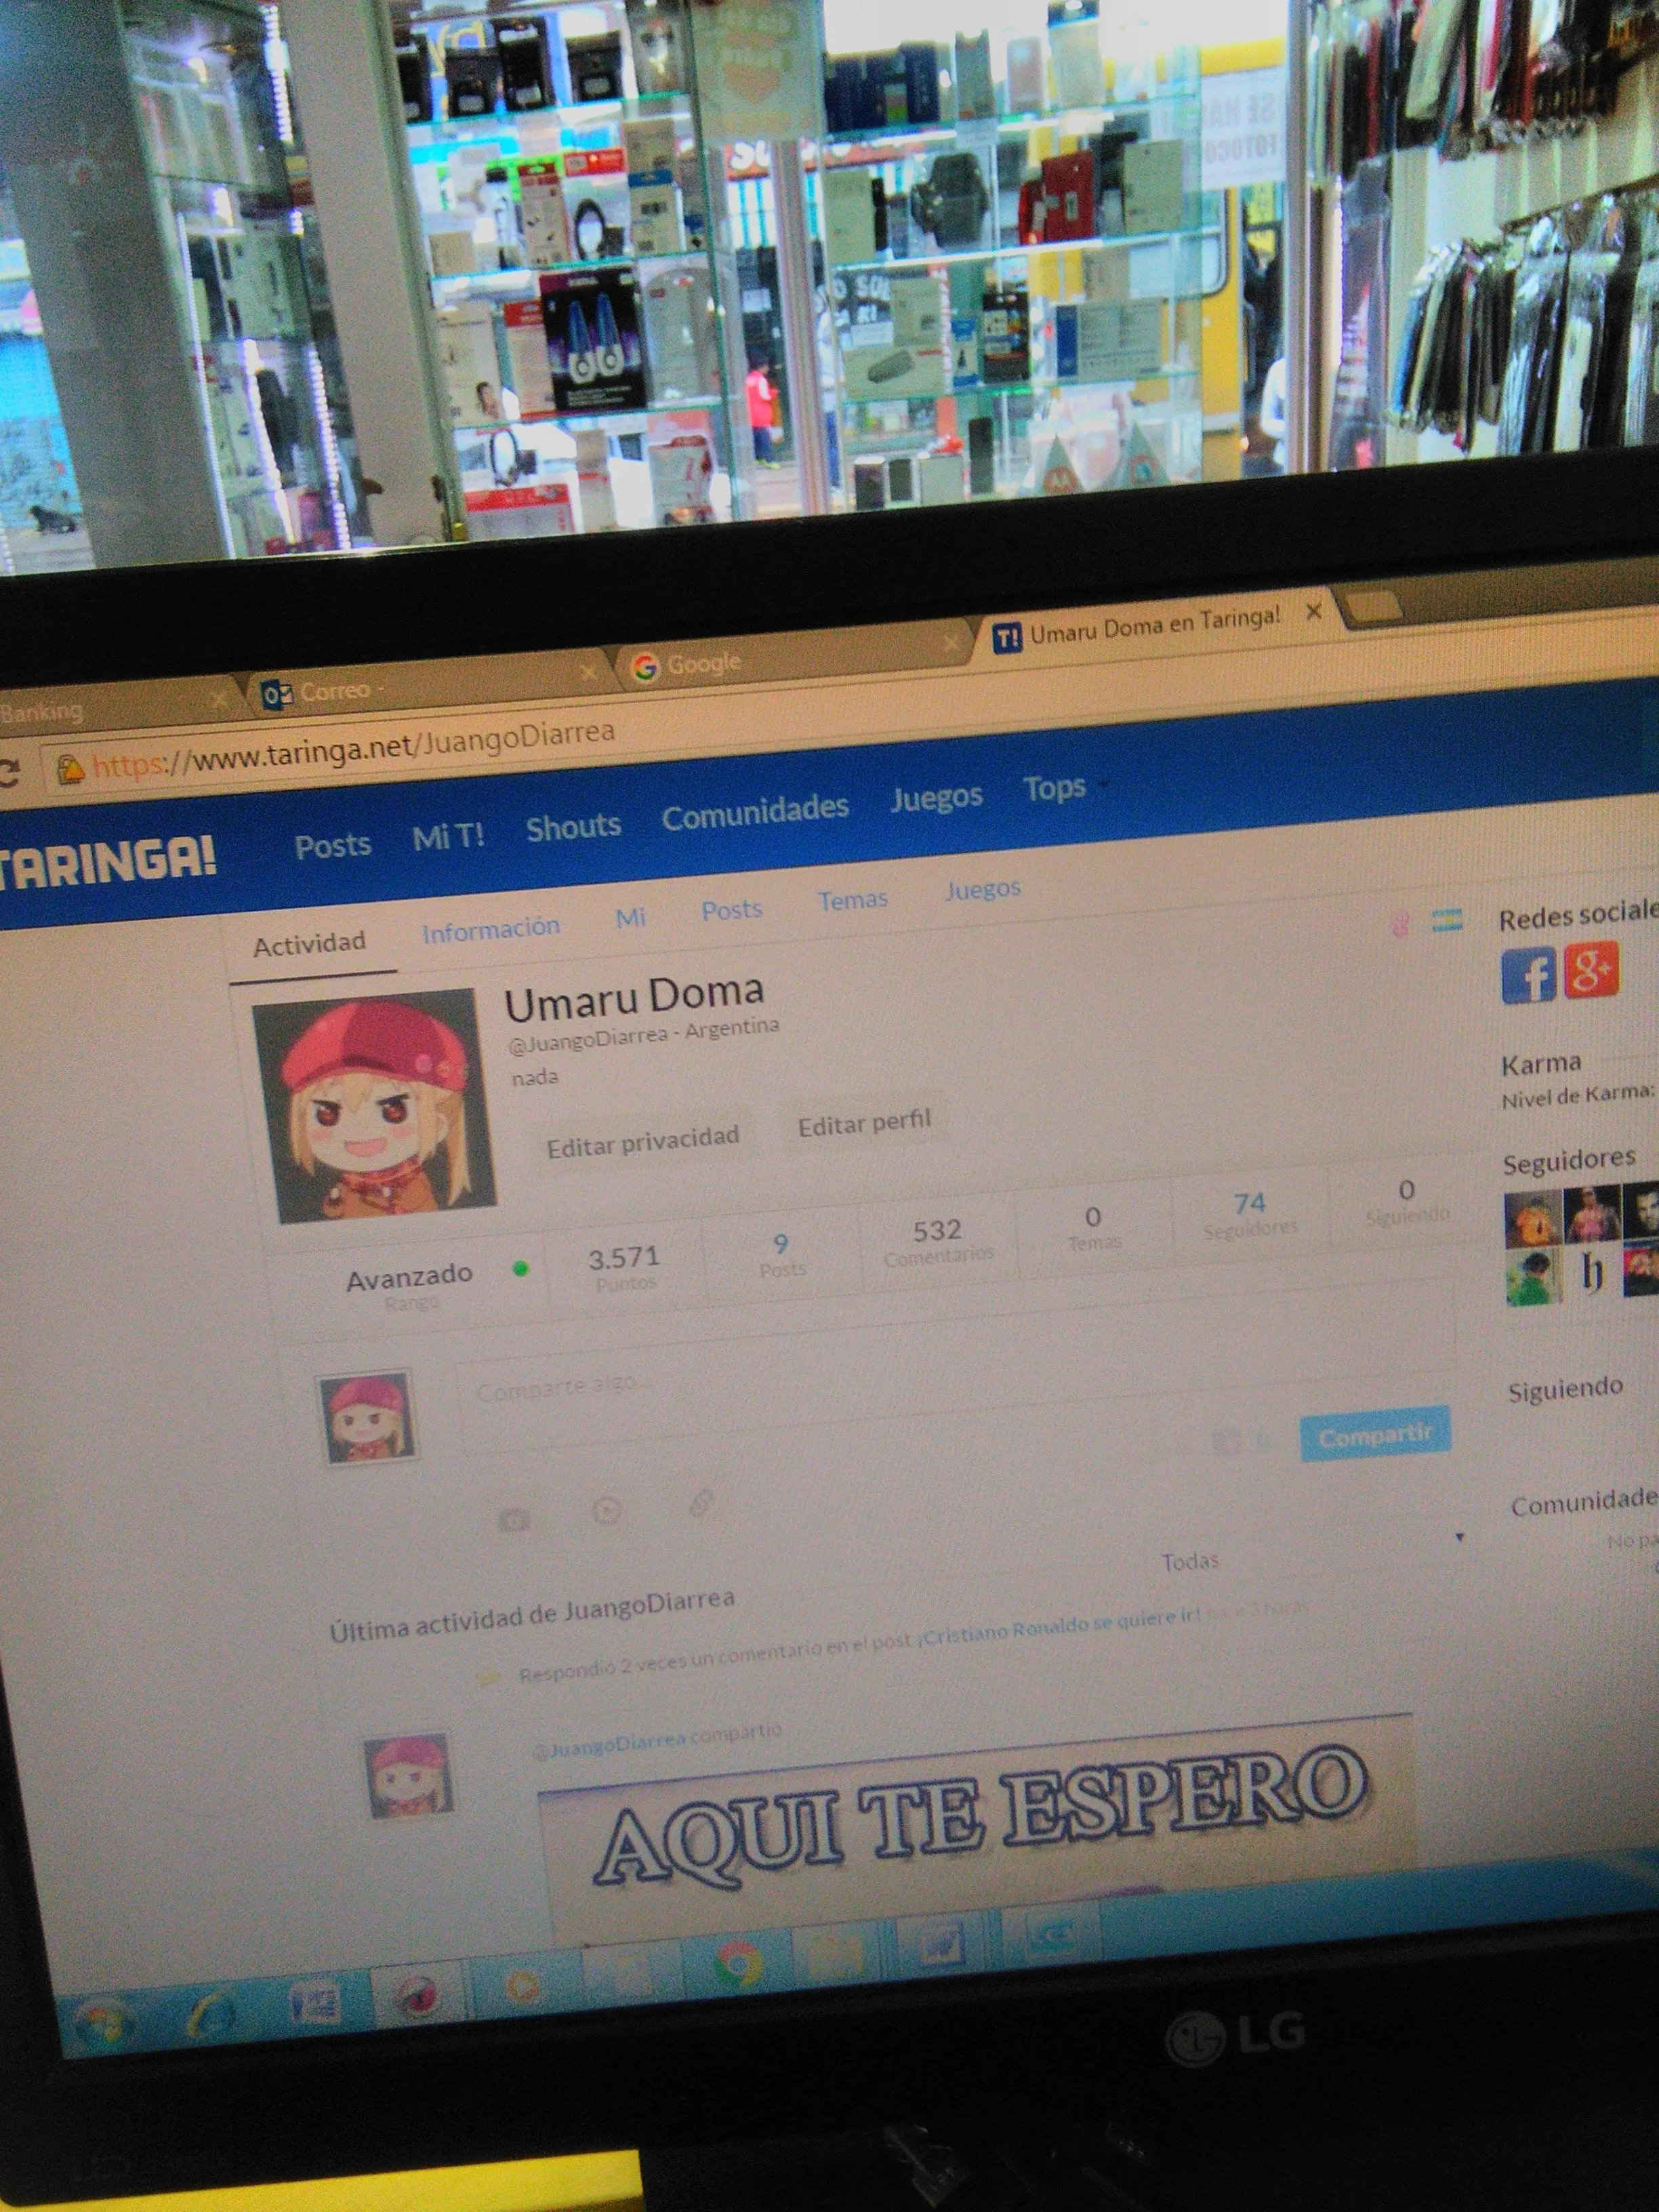This screenshot has width=1659, height=2212.
Task: Click the video play icon under the share box
Action: [607, 1510]
